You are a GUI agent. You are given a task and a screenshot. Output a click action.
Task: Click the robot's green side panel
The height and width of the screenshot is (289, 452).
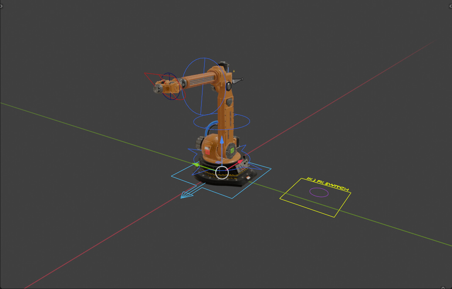(x=232, y=150)
